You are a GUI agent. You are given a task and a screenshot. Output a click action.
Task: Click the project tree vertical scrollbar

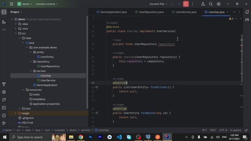coord(87,62)
